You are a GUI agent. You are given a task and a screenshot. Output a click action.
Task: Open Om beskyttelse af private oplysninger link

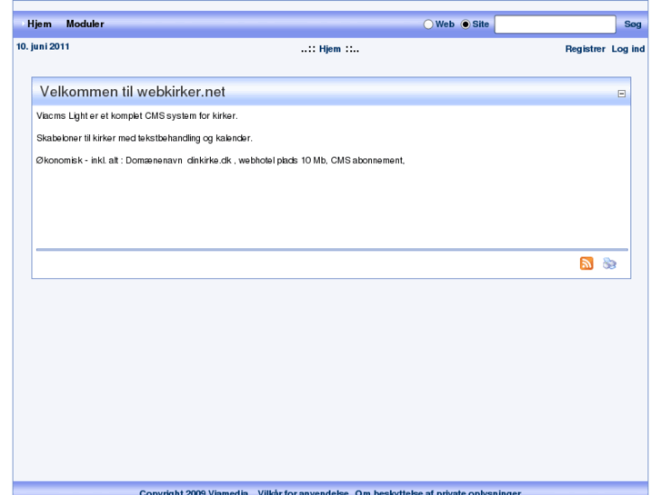tap(437, 491)
